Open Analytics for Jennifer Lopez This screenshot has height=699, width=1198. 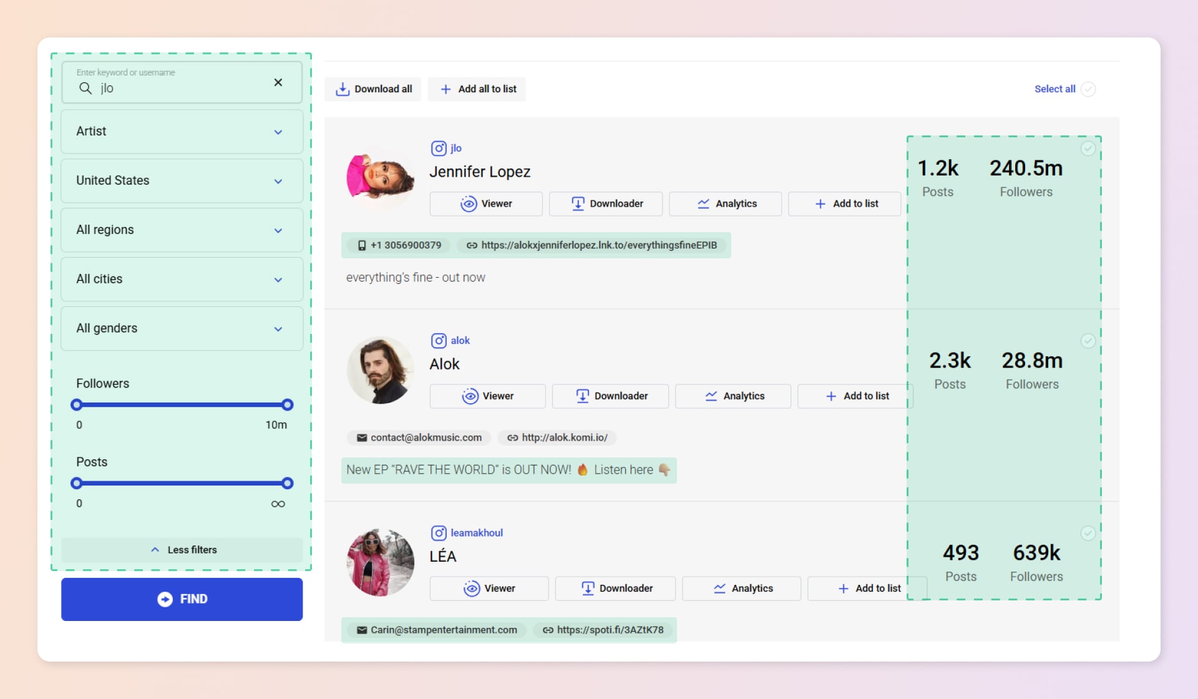725,204
